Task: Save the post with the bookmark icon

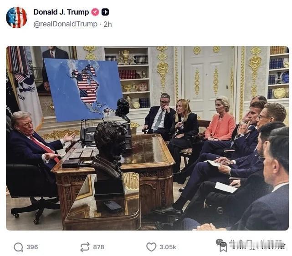Action: (223, 248)
